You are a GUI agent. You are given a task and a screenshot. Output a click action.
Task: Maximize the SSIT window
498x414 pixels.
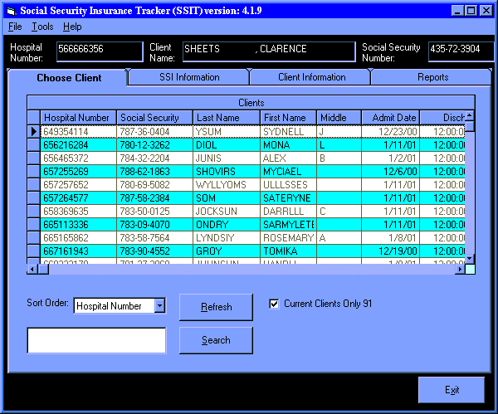(471, 11)
